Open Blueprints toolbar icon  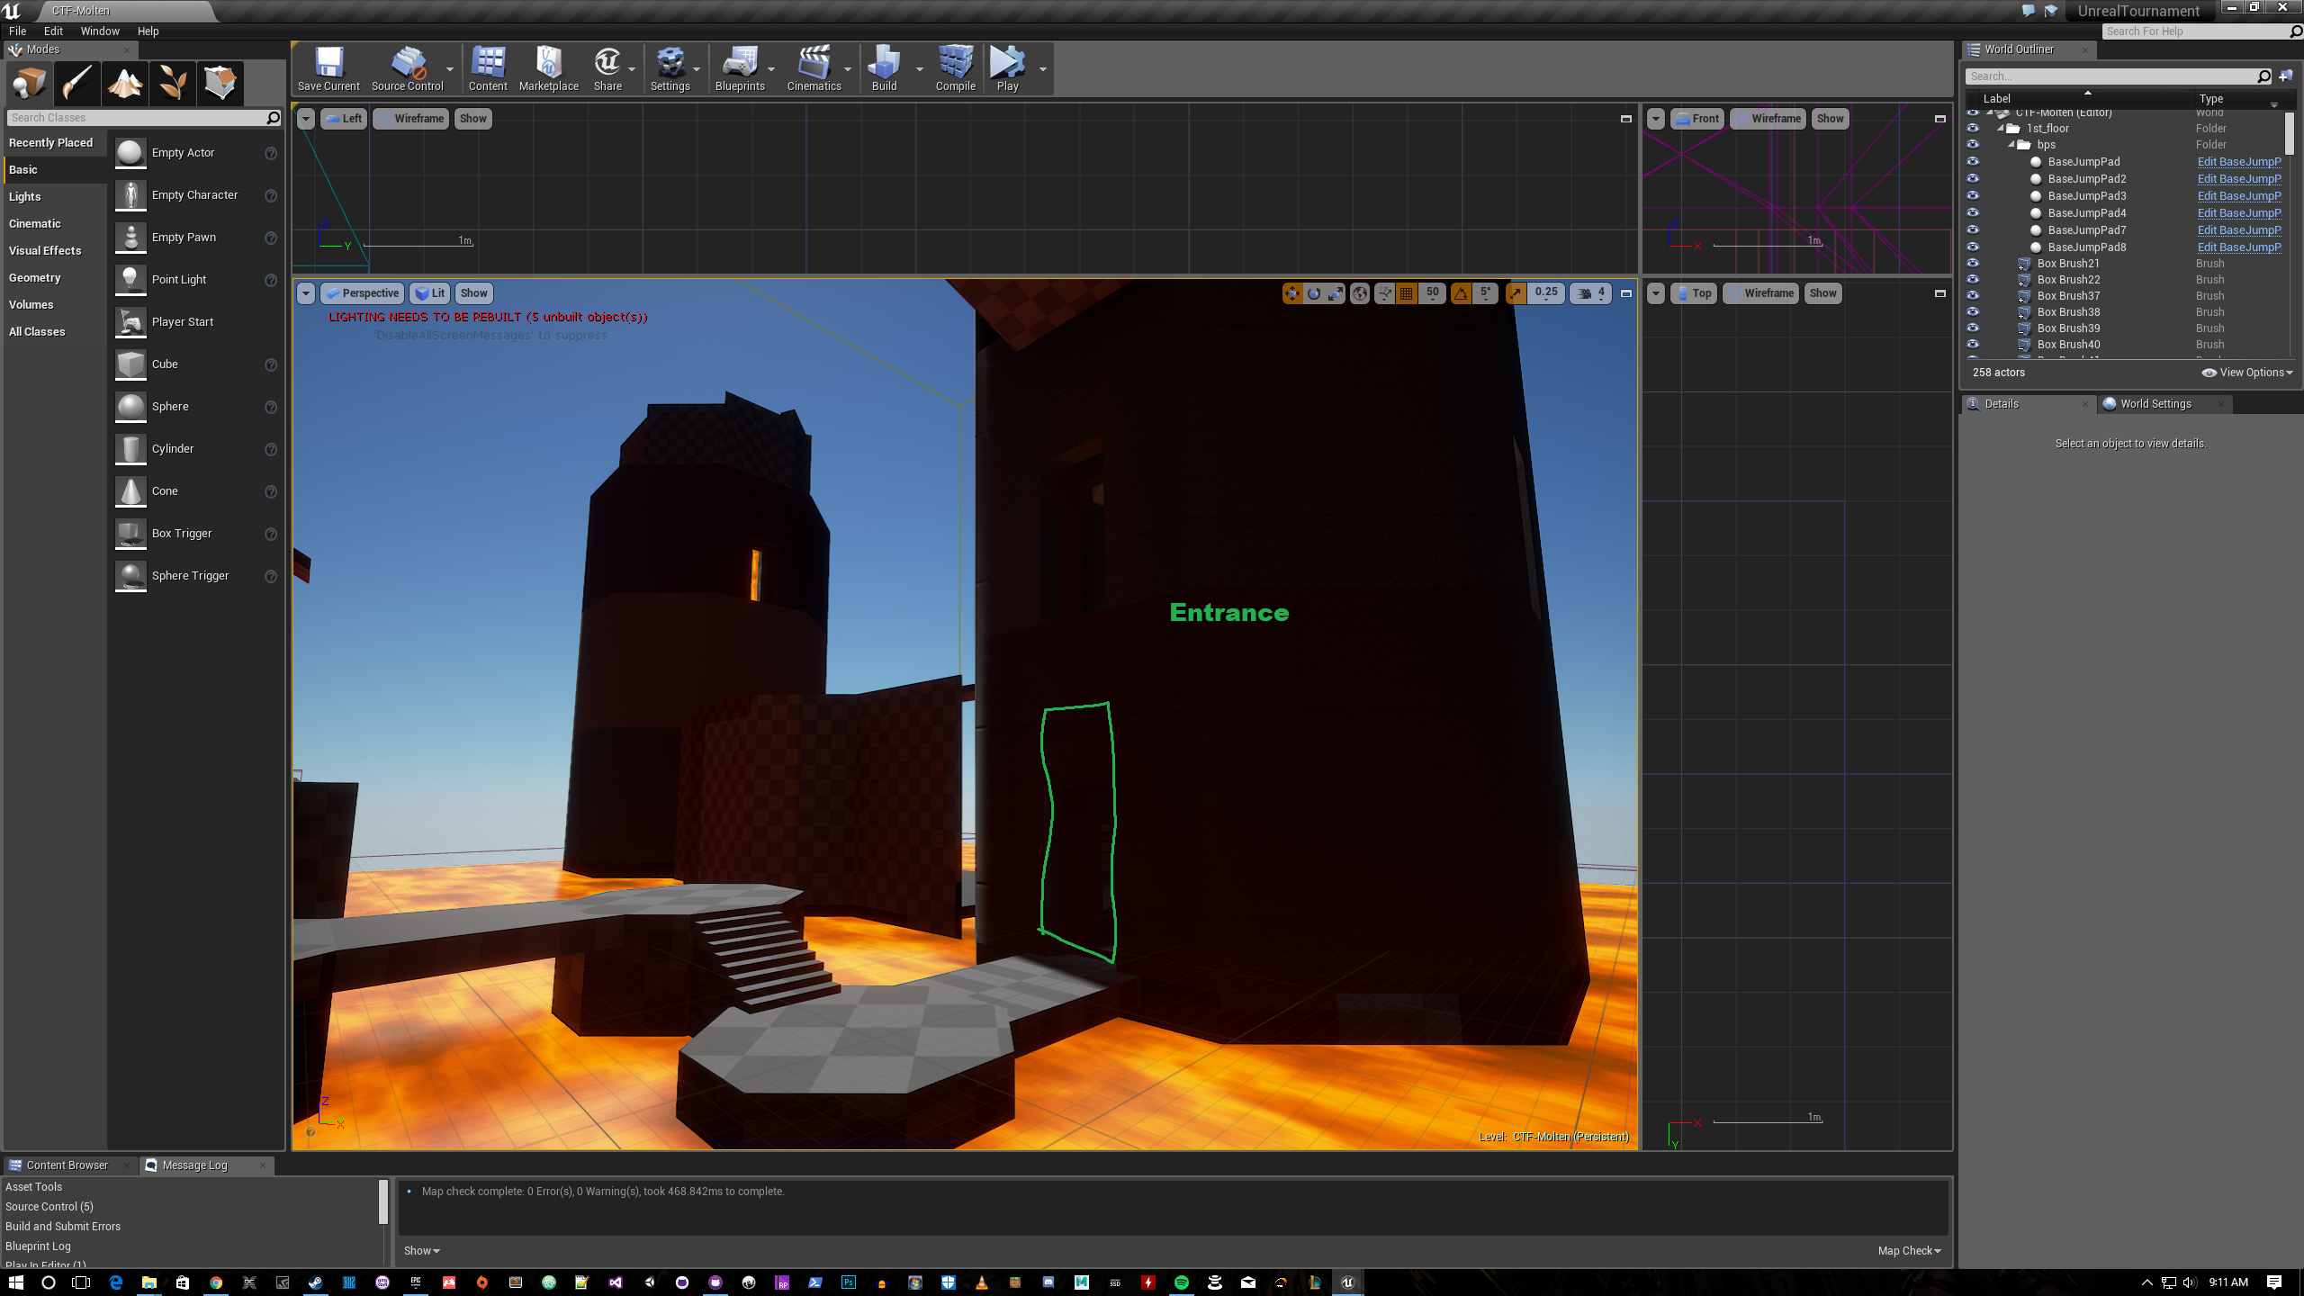tap(740, 69)
